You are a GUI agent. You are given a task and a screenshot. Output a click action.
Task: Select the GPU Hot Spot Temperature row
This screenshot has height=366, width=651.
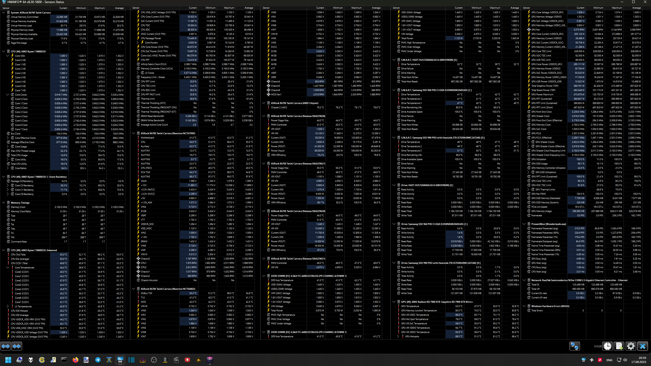point(415,319)
